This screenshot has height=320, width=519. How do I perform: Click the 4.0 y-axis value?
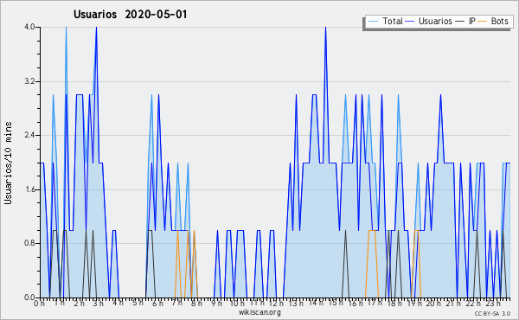(x=29, y=27)
